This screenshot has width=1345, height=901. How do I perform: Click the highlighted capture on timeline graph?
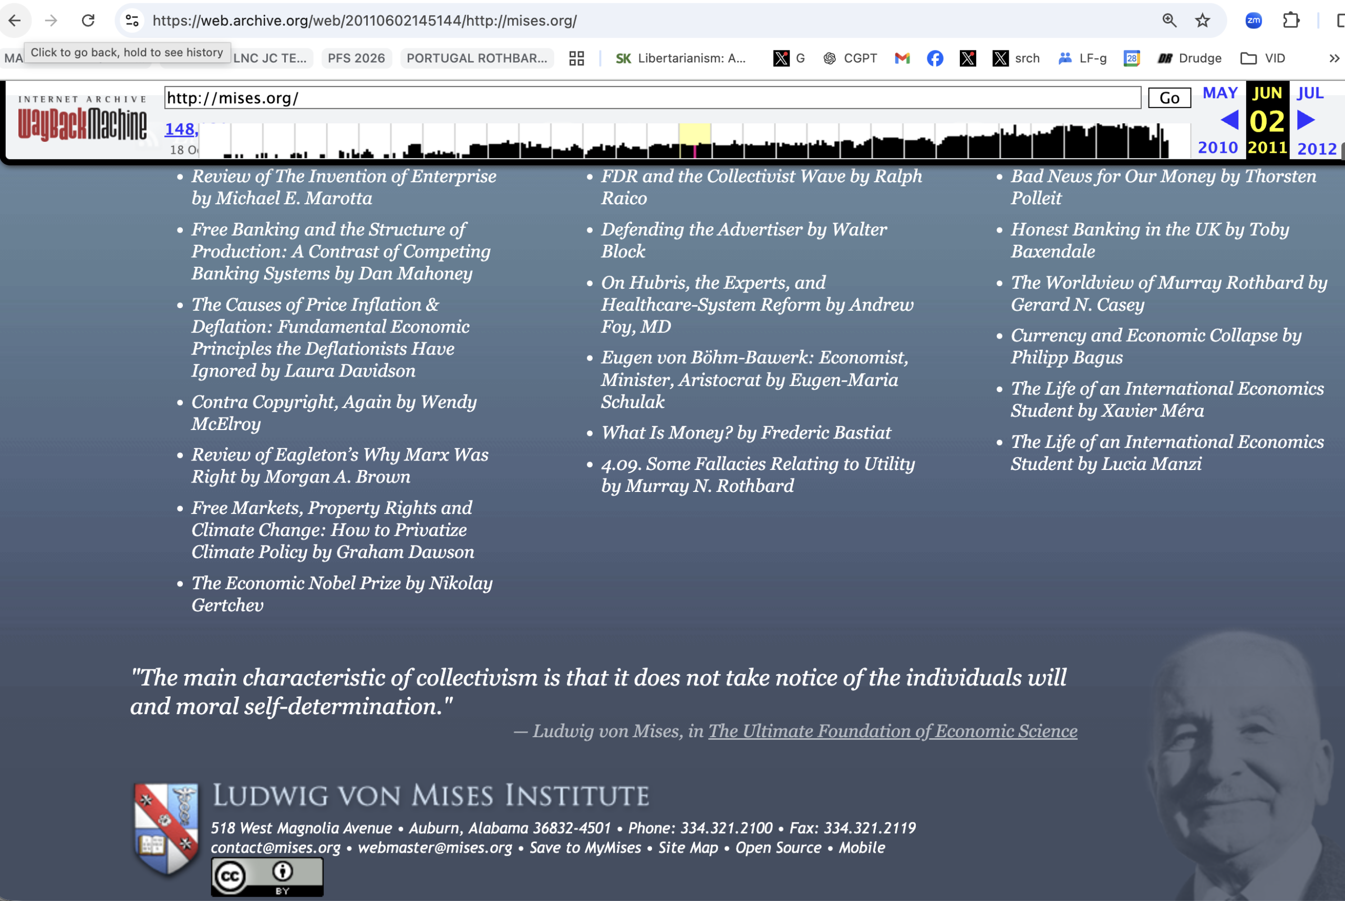(695, 151)
